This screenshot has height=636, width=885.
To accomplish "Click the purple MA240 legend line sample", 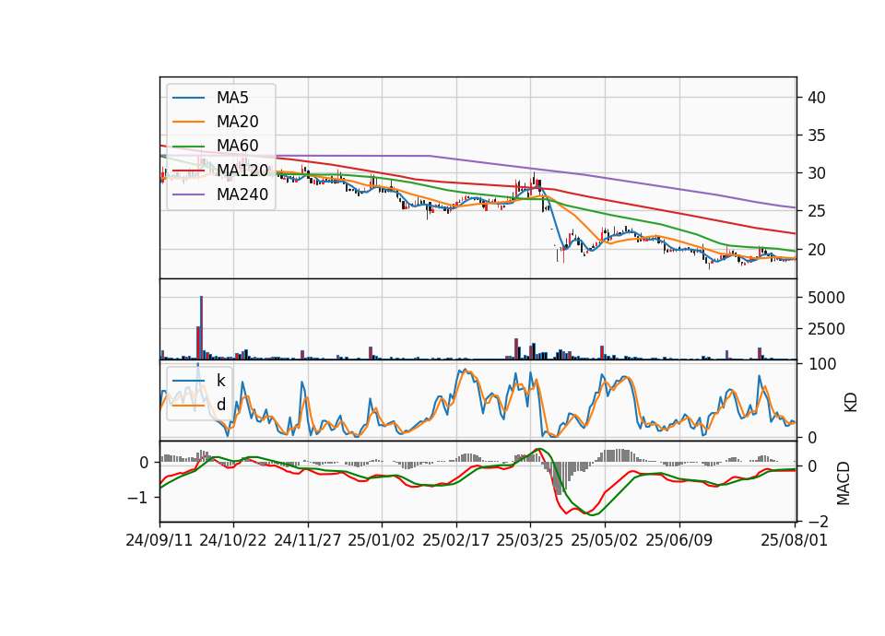I will pyautogui.click(x=188, y=194).
